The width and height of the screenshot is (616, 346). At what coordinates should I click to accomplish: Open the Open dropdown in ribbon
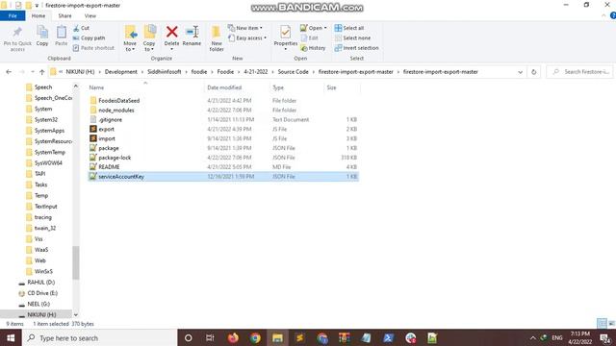click(x=314, y=28)
